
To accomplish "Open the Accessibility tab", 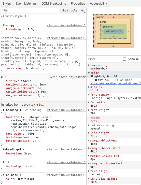I will coord(98,4).
